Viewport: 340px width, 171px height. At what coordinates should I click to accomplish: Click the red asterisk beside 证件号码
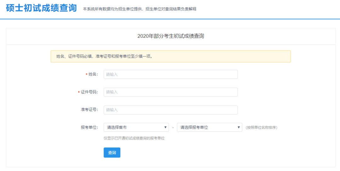[x=79, y=92]
